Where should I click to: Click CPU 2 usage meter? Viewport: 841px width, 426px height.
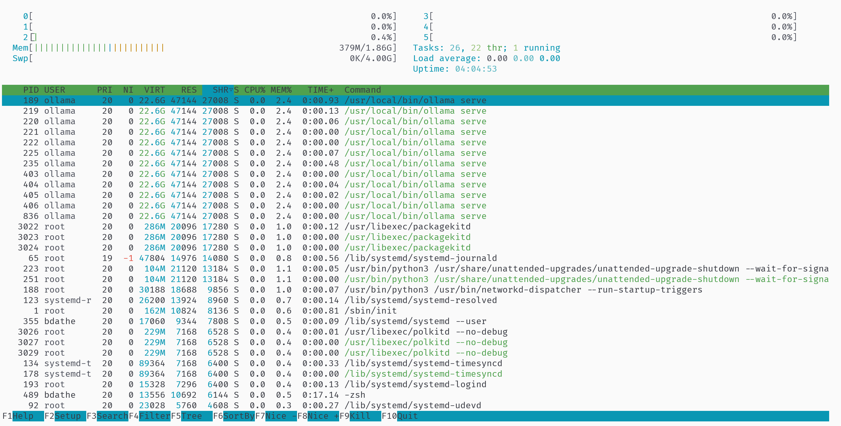(210, 37)
